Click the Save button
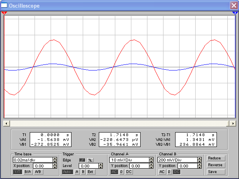 216,172
